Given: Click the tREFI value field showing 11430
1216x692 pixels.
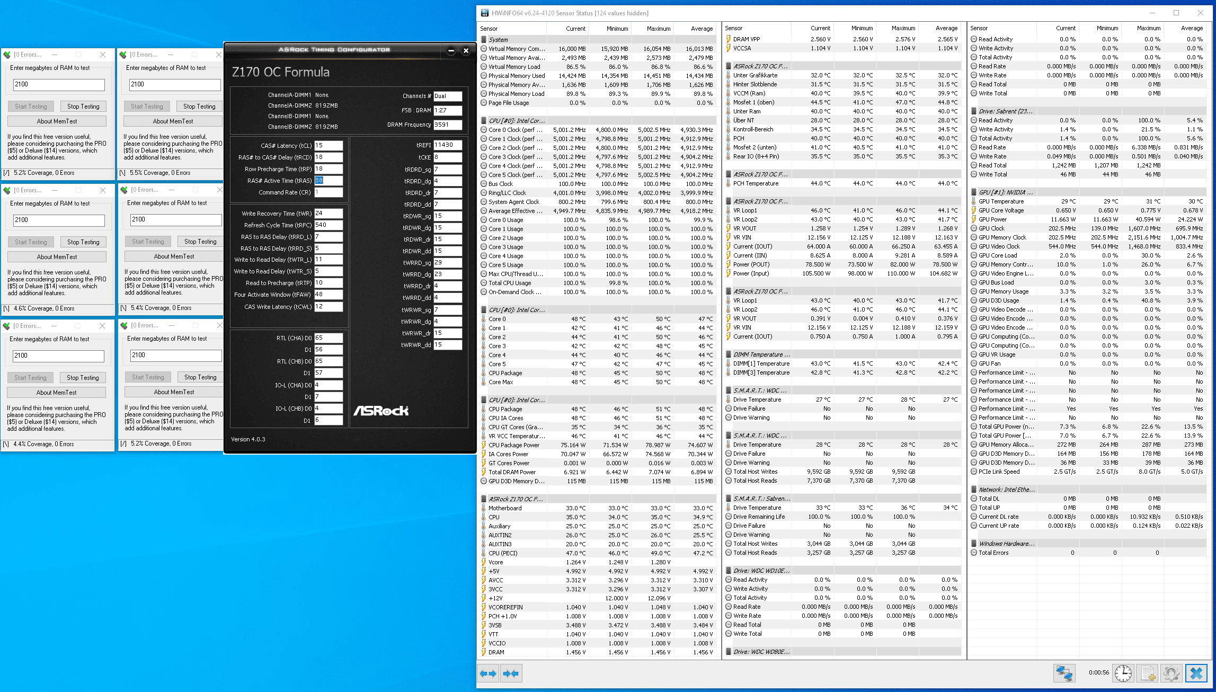Looking at the screenshot, I should (x=448, y=145).
